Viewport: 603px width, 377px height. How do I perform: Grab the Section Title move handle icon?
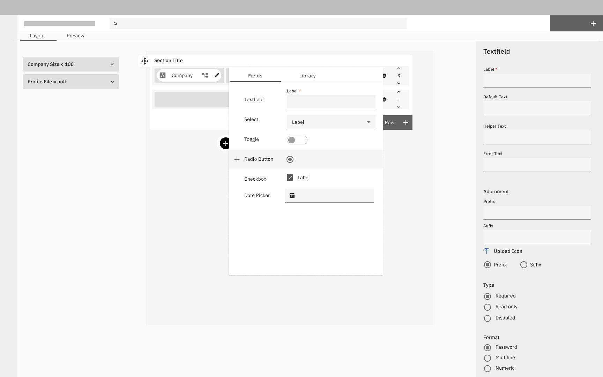click(x=145, y=61)
